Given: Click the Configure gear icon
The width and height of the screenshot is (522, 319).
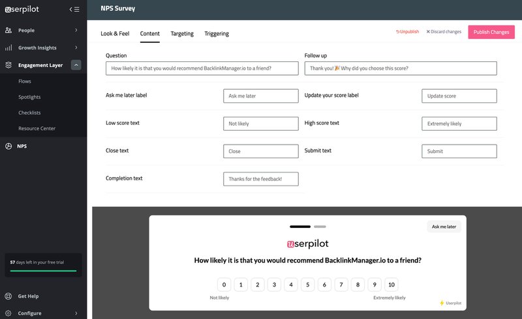Looking at the screenshot, I should [x=8, y=313].
